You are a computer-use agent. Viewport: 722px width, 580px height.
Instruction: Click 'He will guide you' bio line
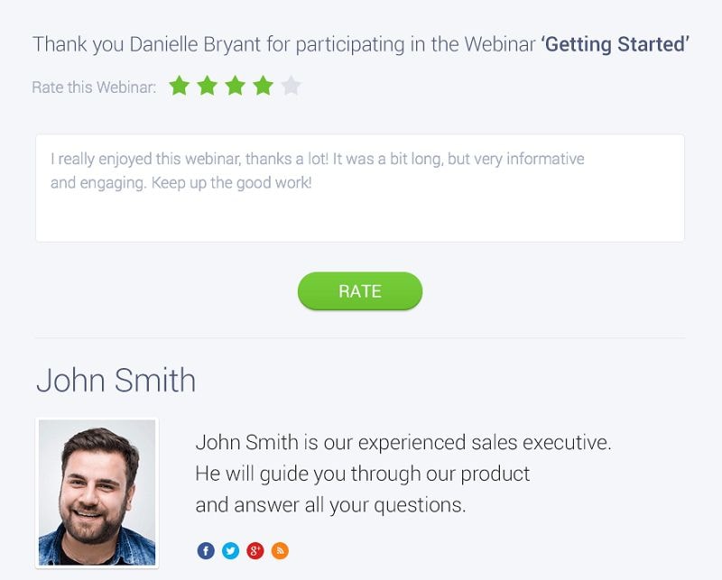(x=362, y=474)
